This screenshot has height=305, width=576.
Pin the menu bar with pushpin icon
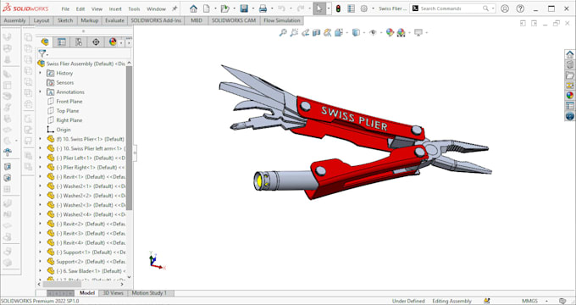174,8
